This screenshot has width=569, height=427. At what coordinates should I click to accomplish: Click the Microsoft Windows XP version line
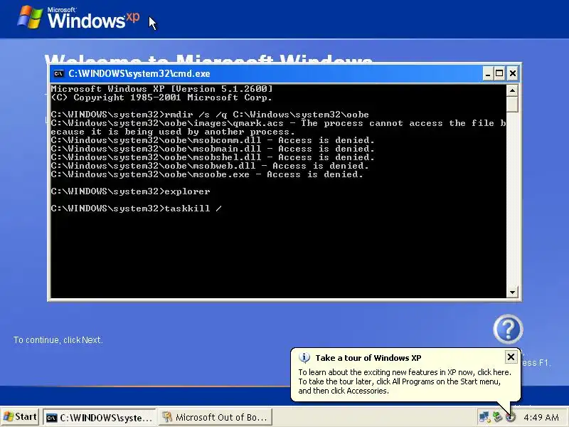point(161,88)
